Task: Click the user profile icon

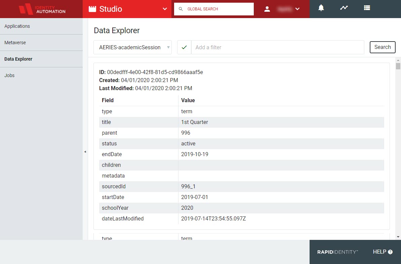Action: click(x=267, y=9)
